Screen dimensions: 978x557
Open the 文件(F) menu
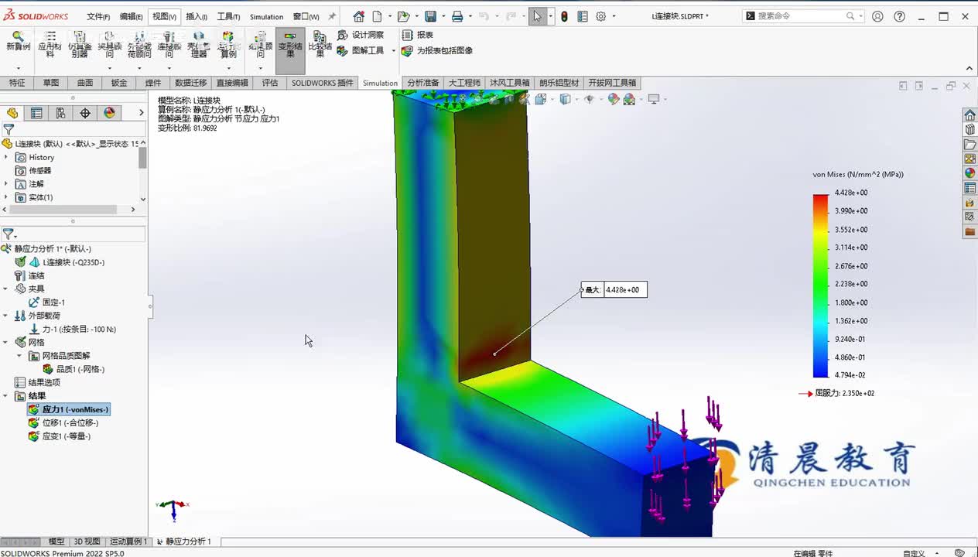click(x=98, y=16)
